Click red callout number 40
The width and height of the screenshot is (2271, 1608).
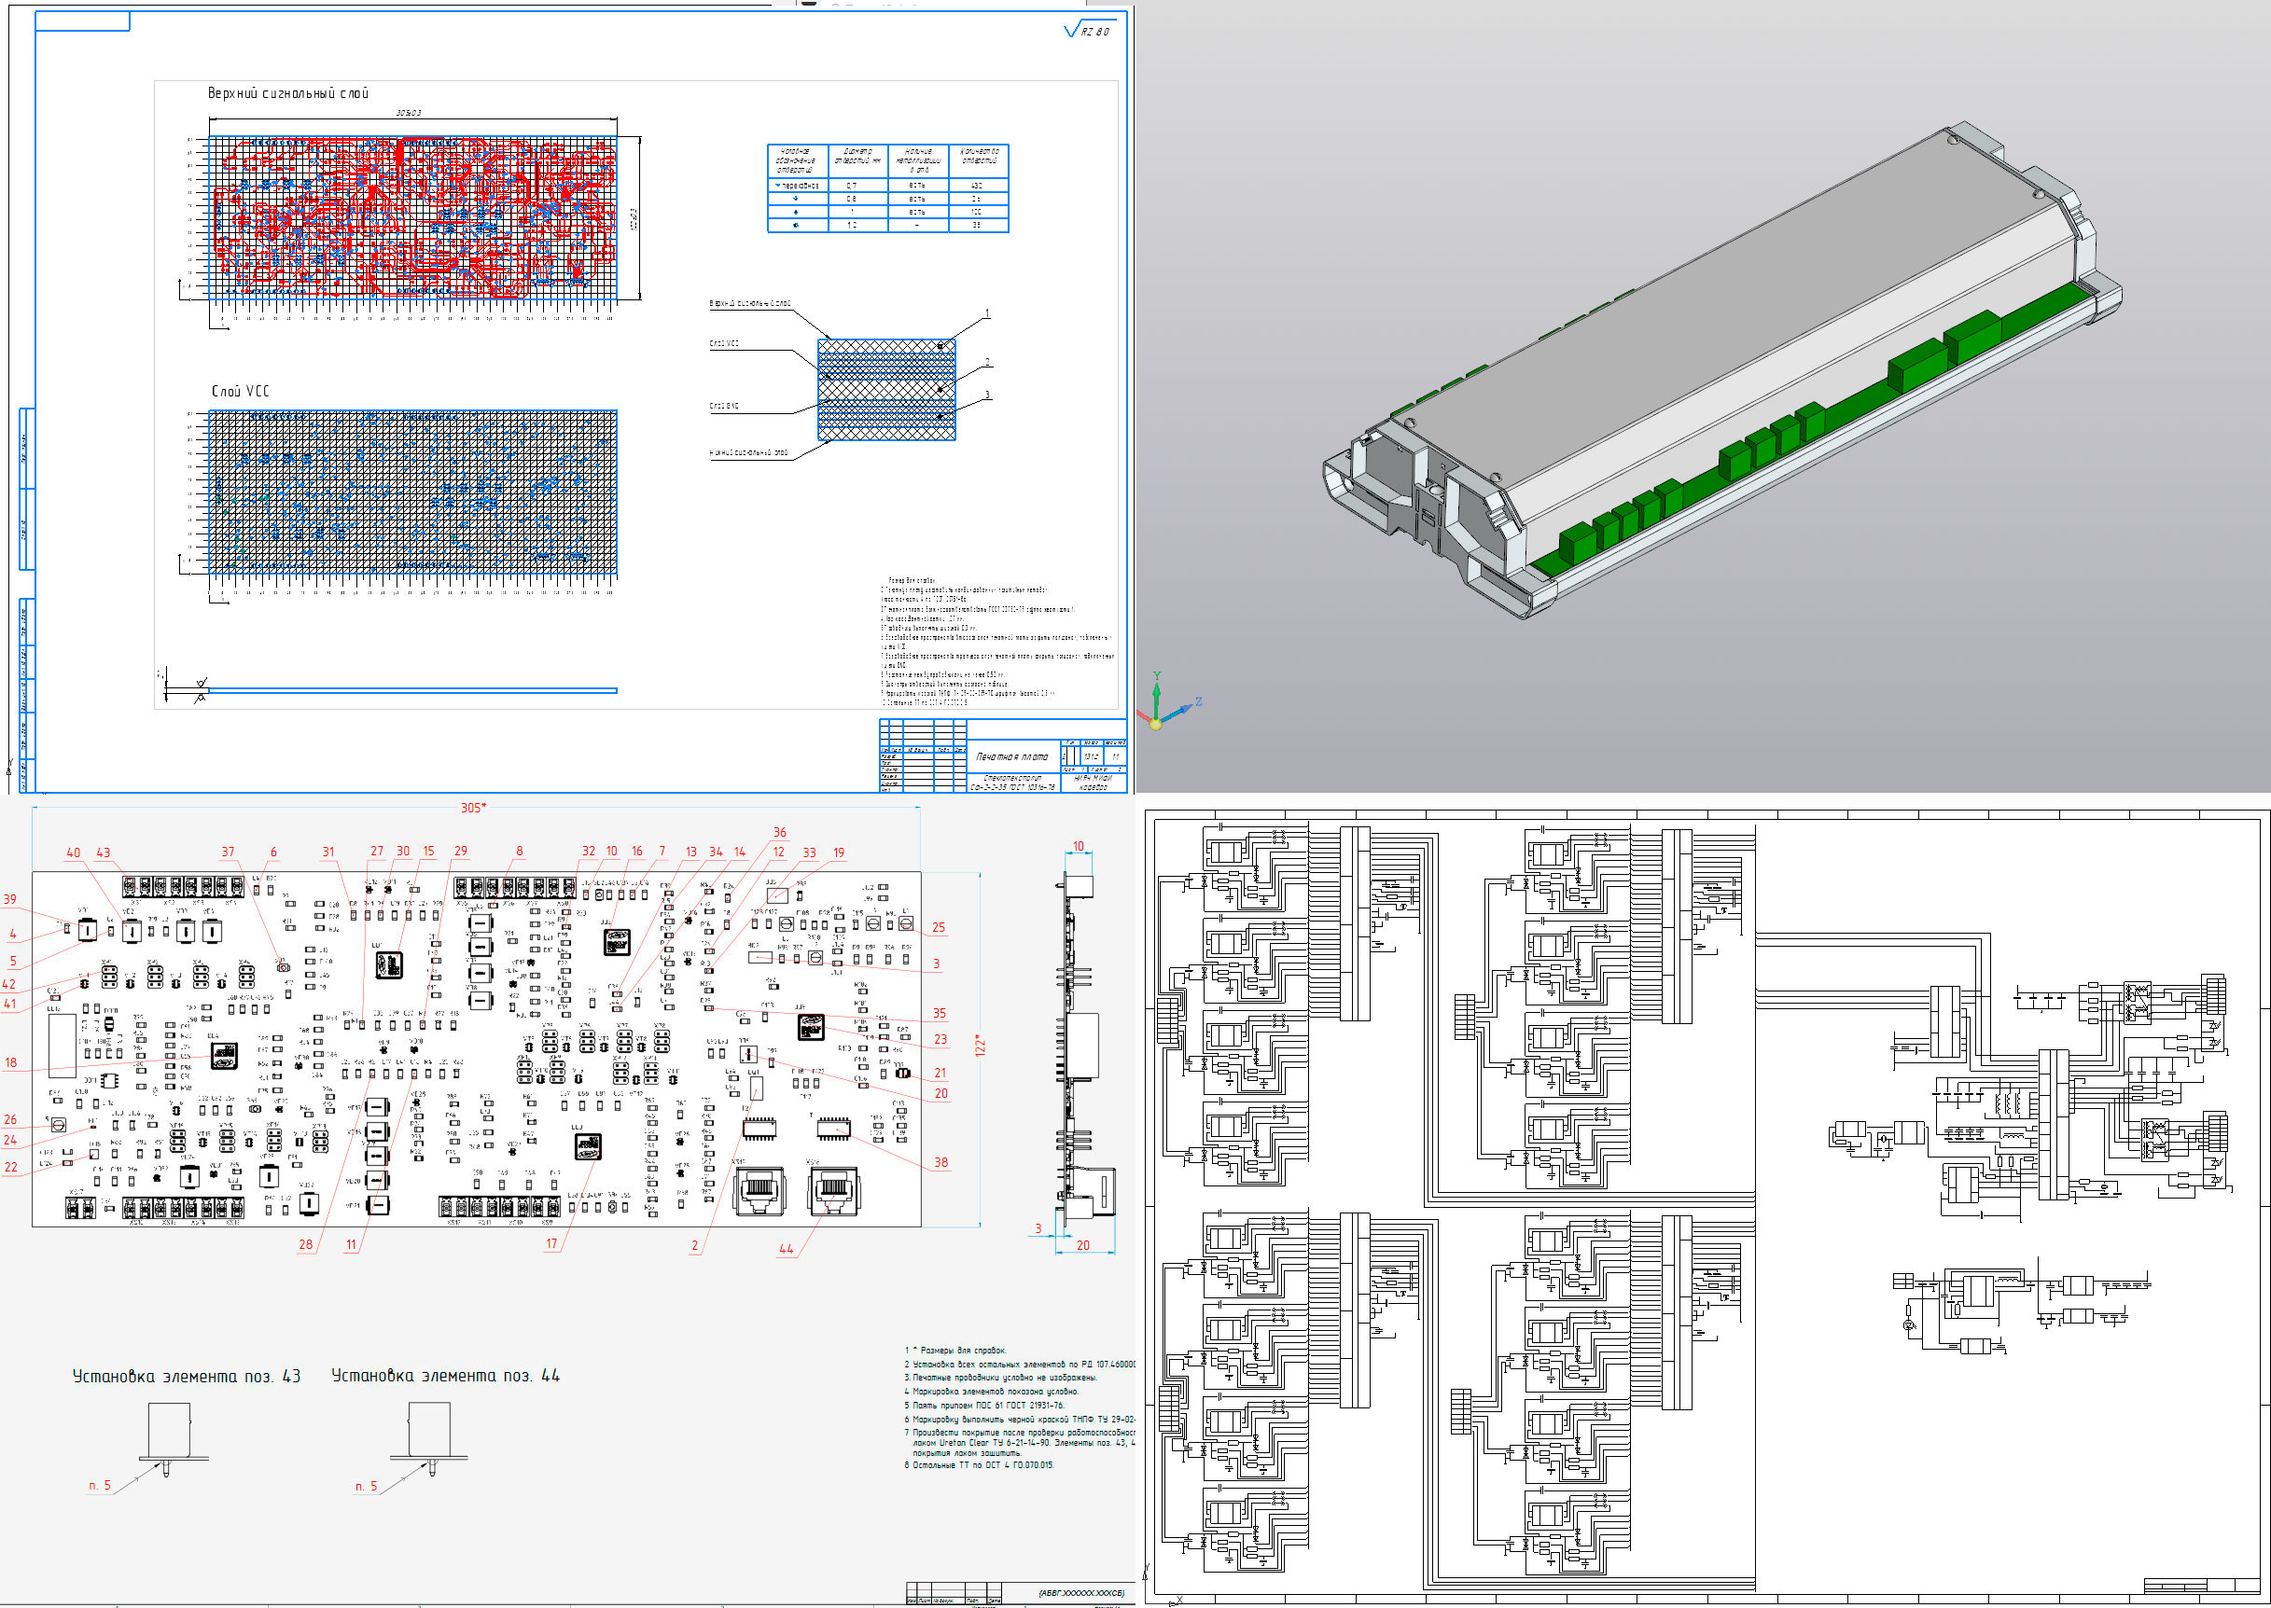click(x=74, y=853)
